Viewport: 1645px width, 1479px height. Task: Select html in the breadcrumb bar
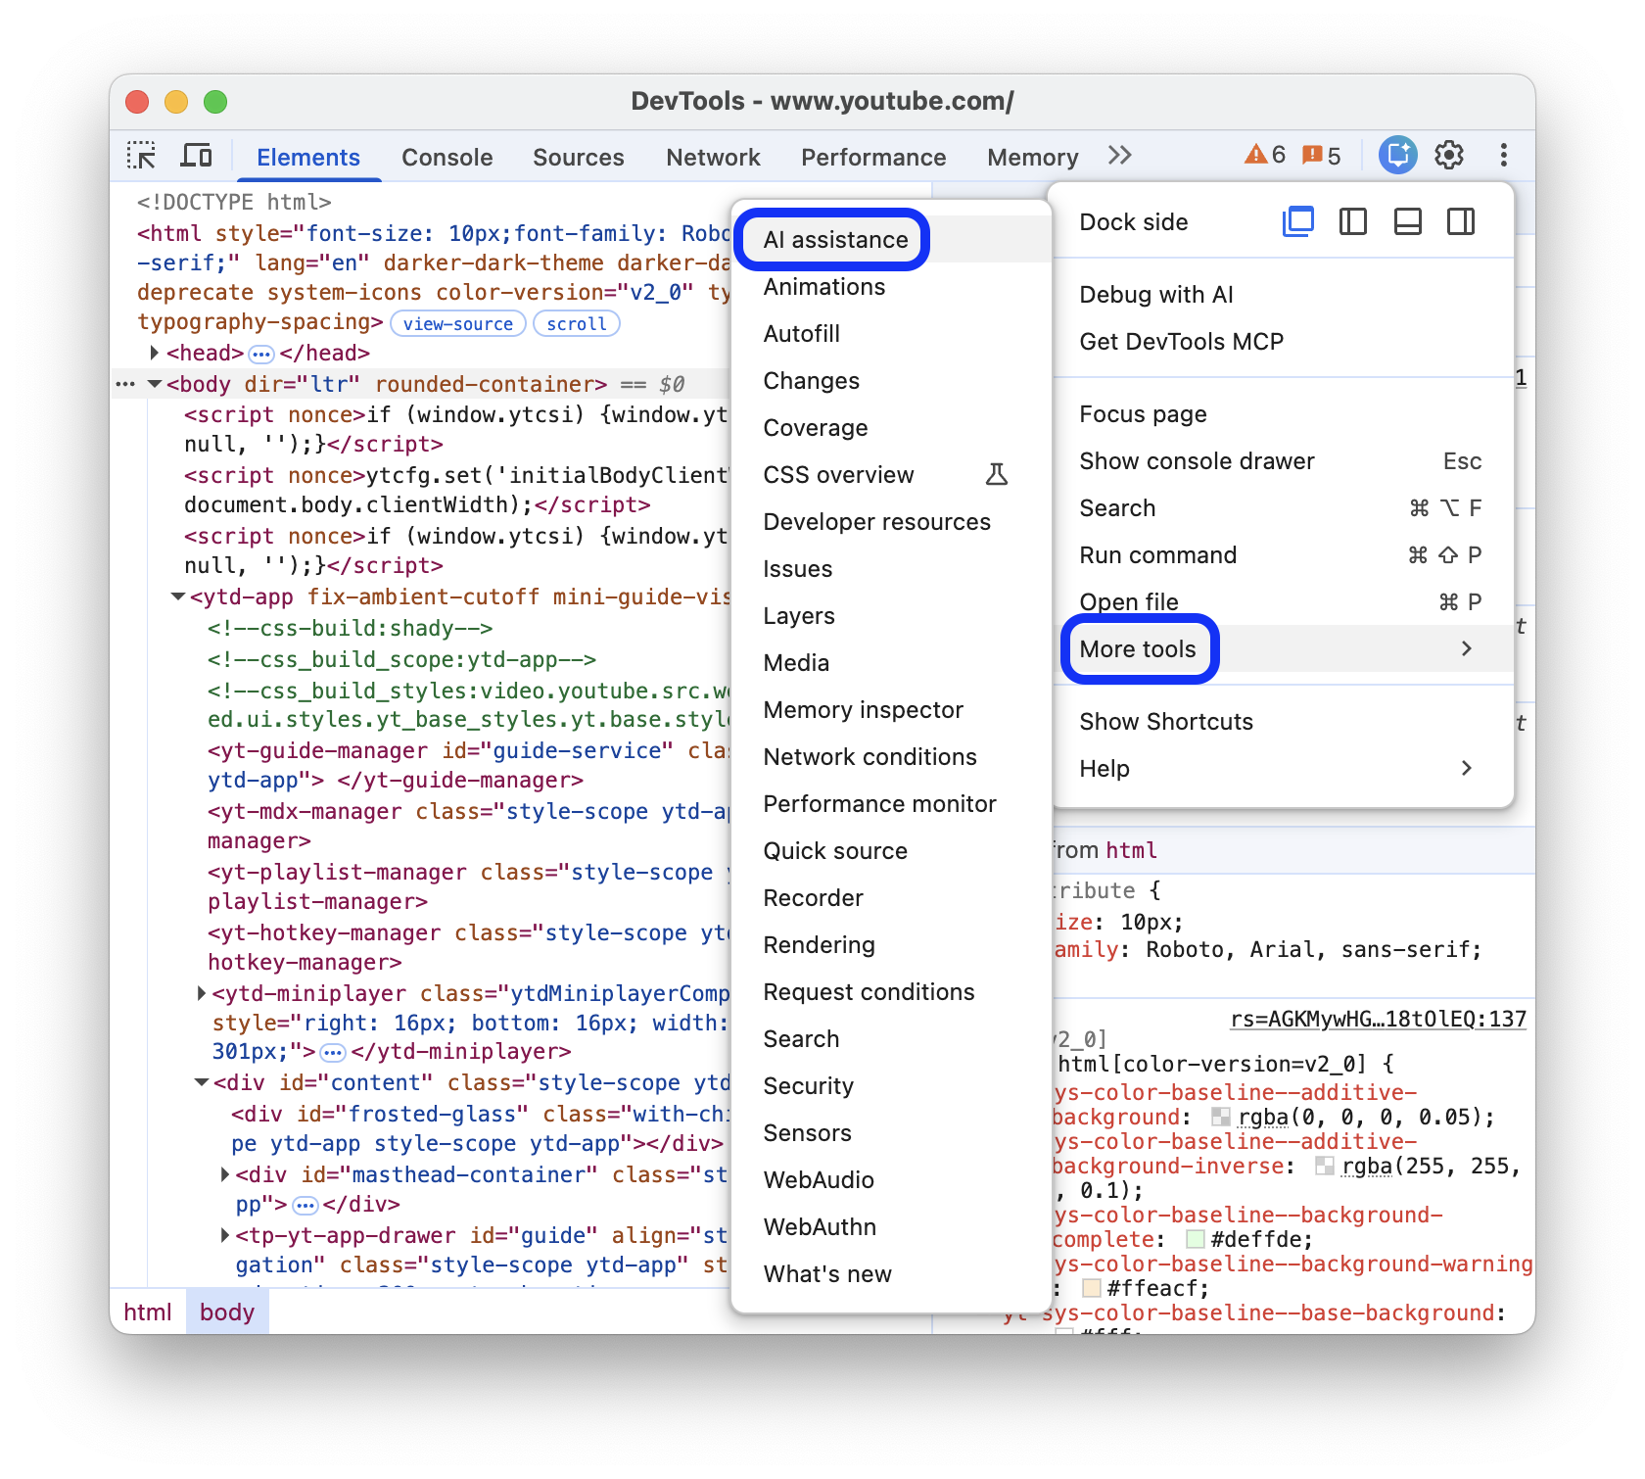pos(148,1312)
